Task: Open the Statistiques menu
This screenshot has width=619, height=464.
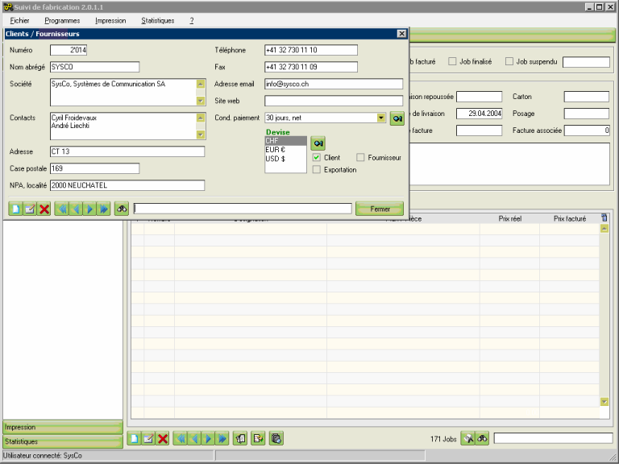Action: click(157, 20)
